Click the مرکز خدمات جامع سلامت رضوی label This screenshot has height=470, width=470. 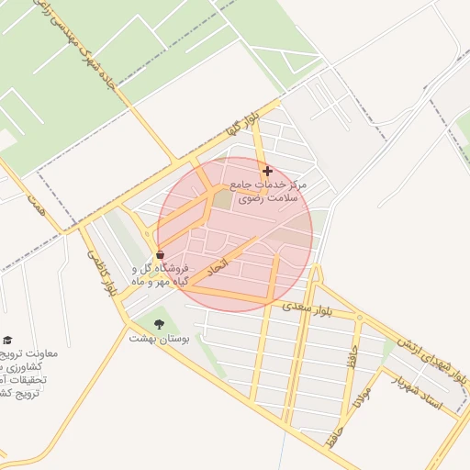(x=268, y=192)
